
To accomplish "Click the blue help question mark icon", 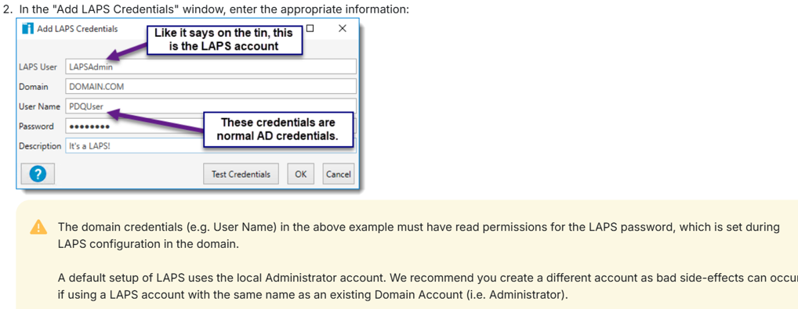I will pyautogui.click(x=38, y=174).
